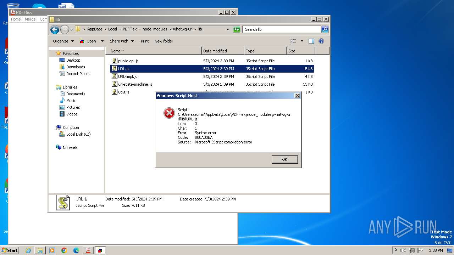Click the change view icon
This screenshot has height=255, width=454.
pyautogui.click(x=293, y=41)
